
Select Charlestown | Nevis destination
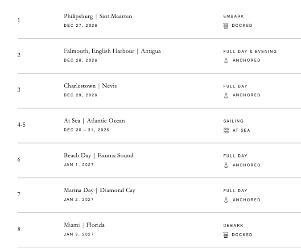(90, 86)
